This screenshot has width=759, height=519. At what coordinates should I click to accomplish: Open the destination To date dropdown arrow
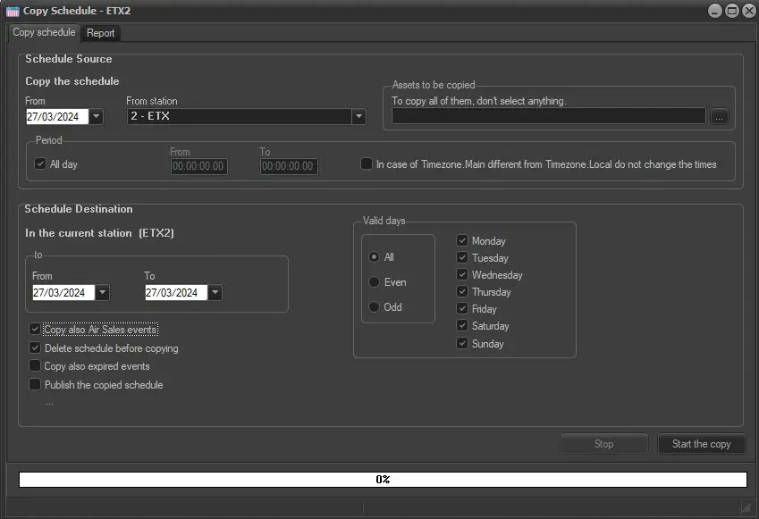215,293
